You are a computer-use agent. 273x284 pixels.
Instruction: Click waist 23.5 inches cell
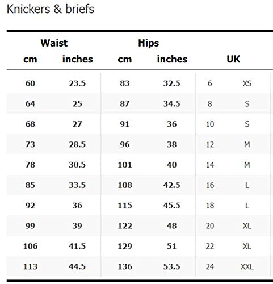77,83
